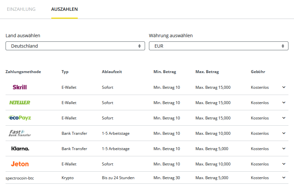Switch to the EINZAHLUNG tab
This screenshot has width=294, height=186.
[x=21, y=9]
